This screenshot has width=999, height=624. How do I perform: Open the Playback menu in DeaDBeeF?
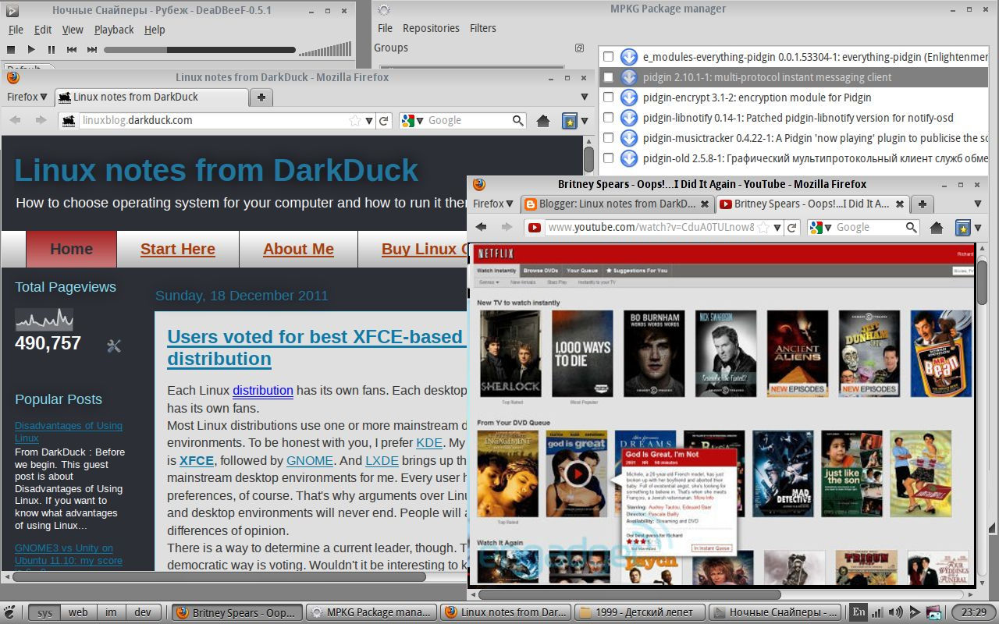(x=114, y=30)
